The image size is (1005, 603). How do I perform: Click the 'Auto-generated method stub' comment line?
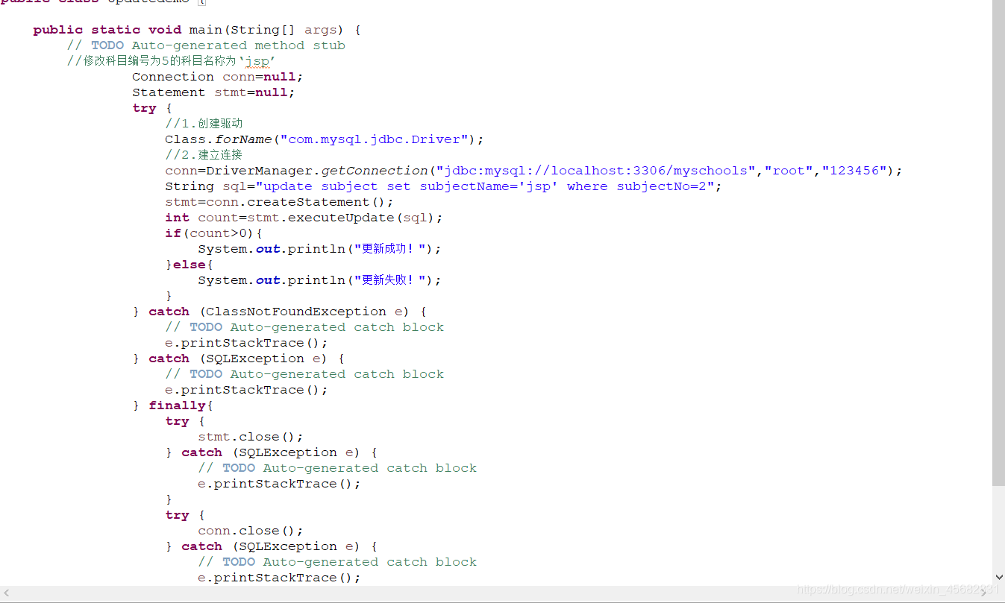[x=206, y=45]
